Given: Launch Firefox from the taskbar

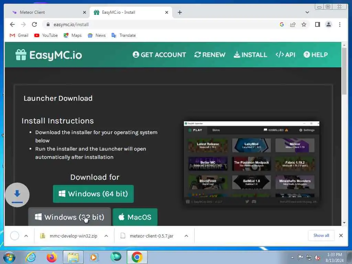Looking at the screenshot, I should (x=52, y=257).
